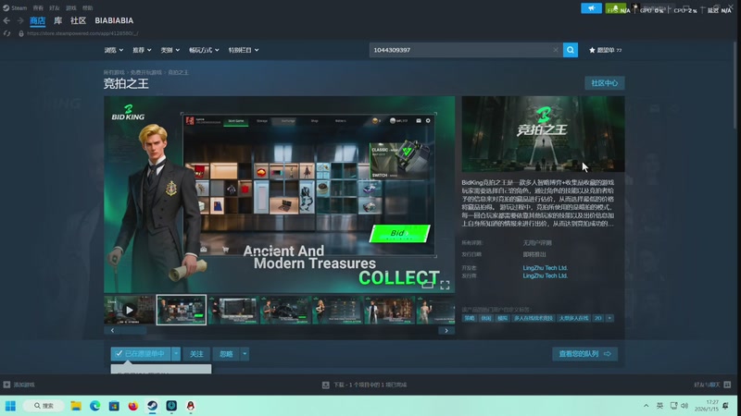
Task: Open the BIABIABIA profile tab
Action: (114, 20)
